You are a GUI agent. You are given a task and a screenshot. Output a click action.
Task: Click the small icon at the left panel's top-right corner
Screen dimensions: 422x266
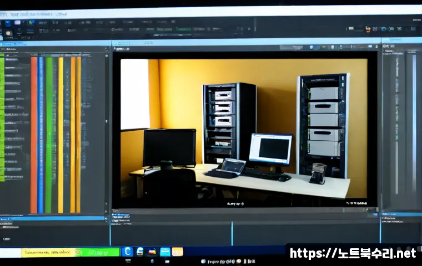click(x=106, y=49)
